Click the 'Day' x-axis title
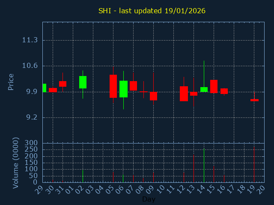The image size is (274, 205). click(x=149, y=199)
